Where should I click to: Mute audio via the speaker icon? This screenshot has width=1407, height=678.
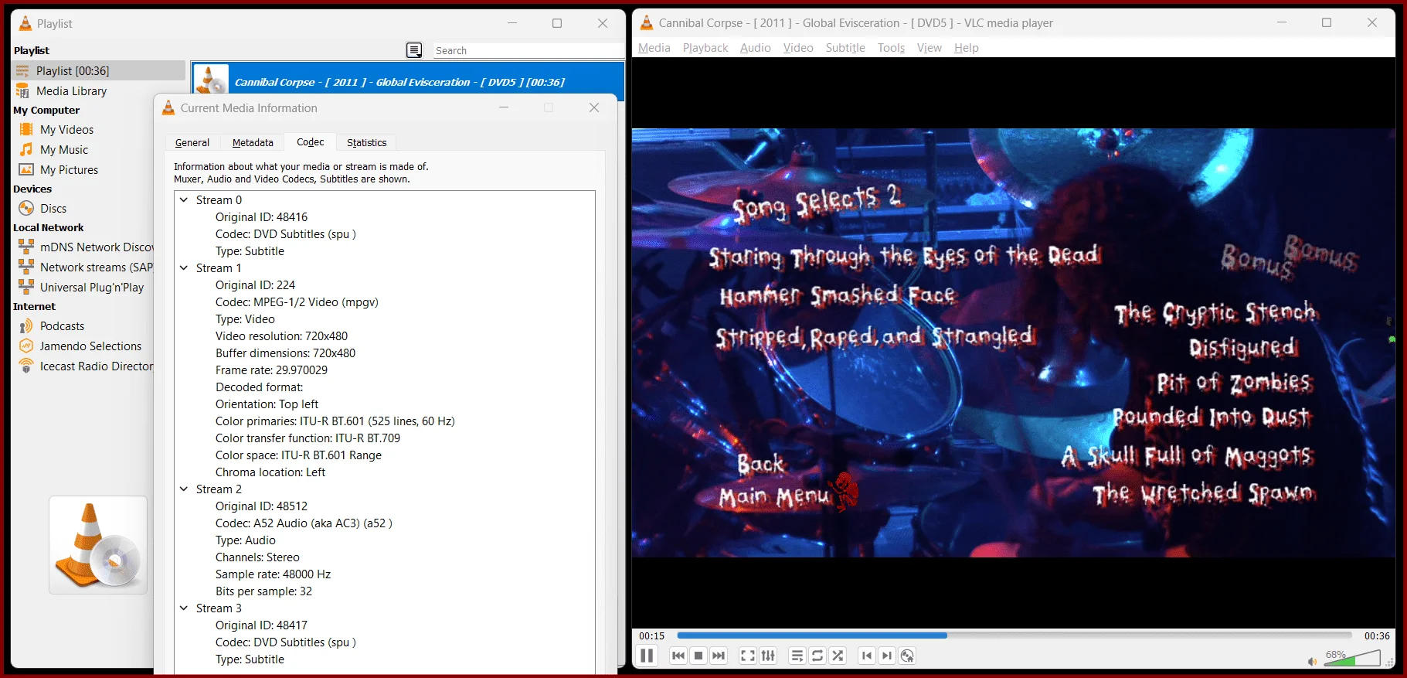[1311, 661]
